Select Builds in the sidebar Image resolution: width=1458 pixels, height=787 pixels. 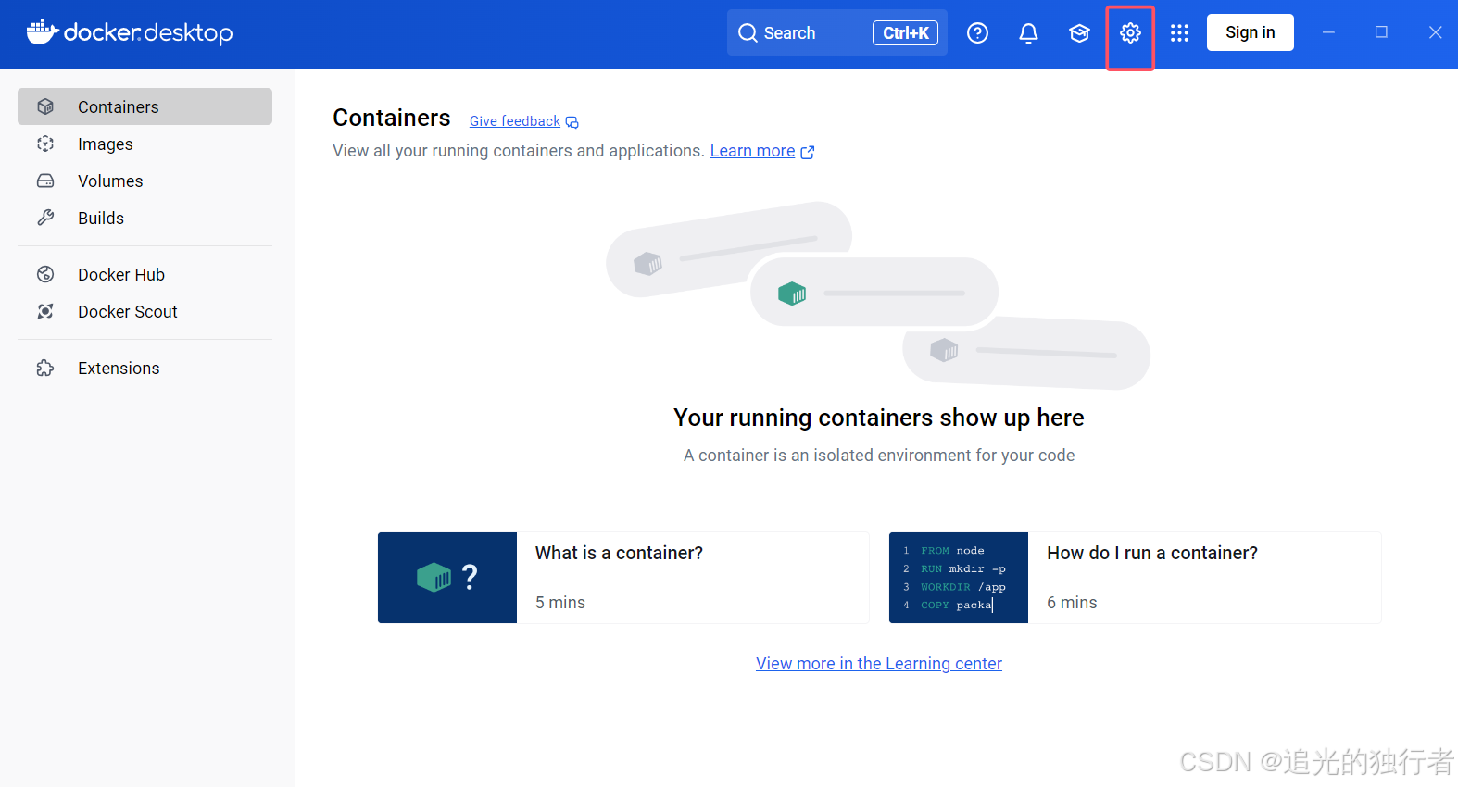[x=145, y=218]
